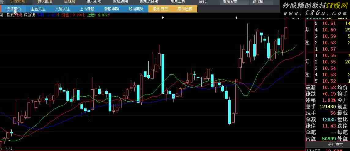Viewport: 350px width, 151px height.
Task: Click the 均价 label
Action: click(342, 87)
